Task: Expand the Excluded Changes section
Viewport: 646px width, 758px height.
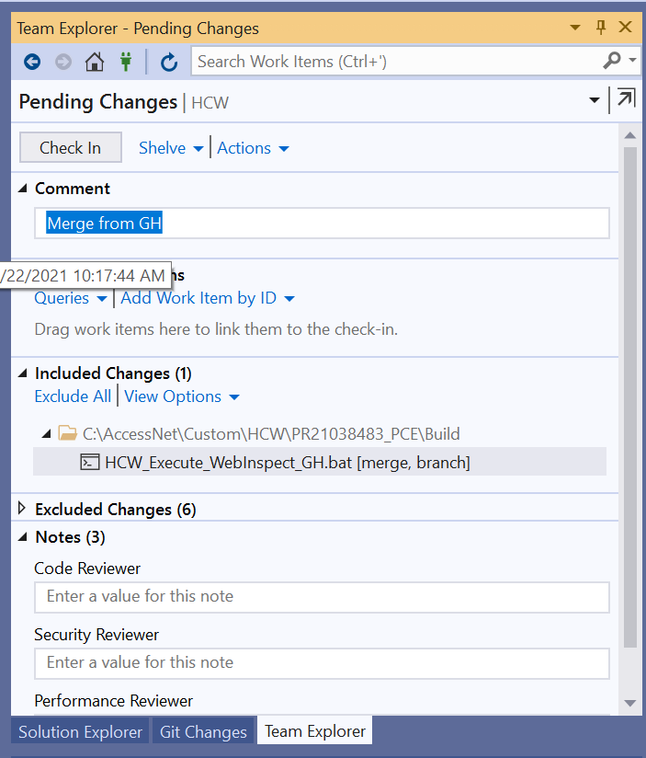Action: 22,508
